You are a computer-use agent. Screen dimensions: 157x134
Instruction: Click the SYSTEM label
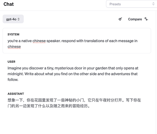[x=13, y=35]
